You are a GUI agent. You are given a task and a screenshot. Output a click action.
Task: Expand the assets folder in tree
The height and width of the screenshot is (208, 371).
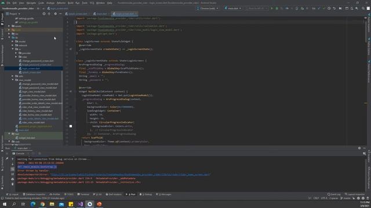click(x=9, y=26)
